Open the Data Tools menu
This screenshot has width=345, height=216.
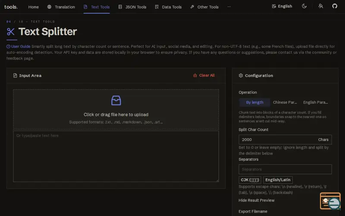(172, 7)
